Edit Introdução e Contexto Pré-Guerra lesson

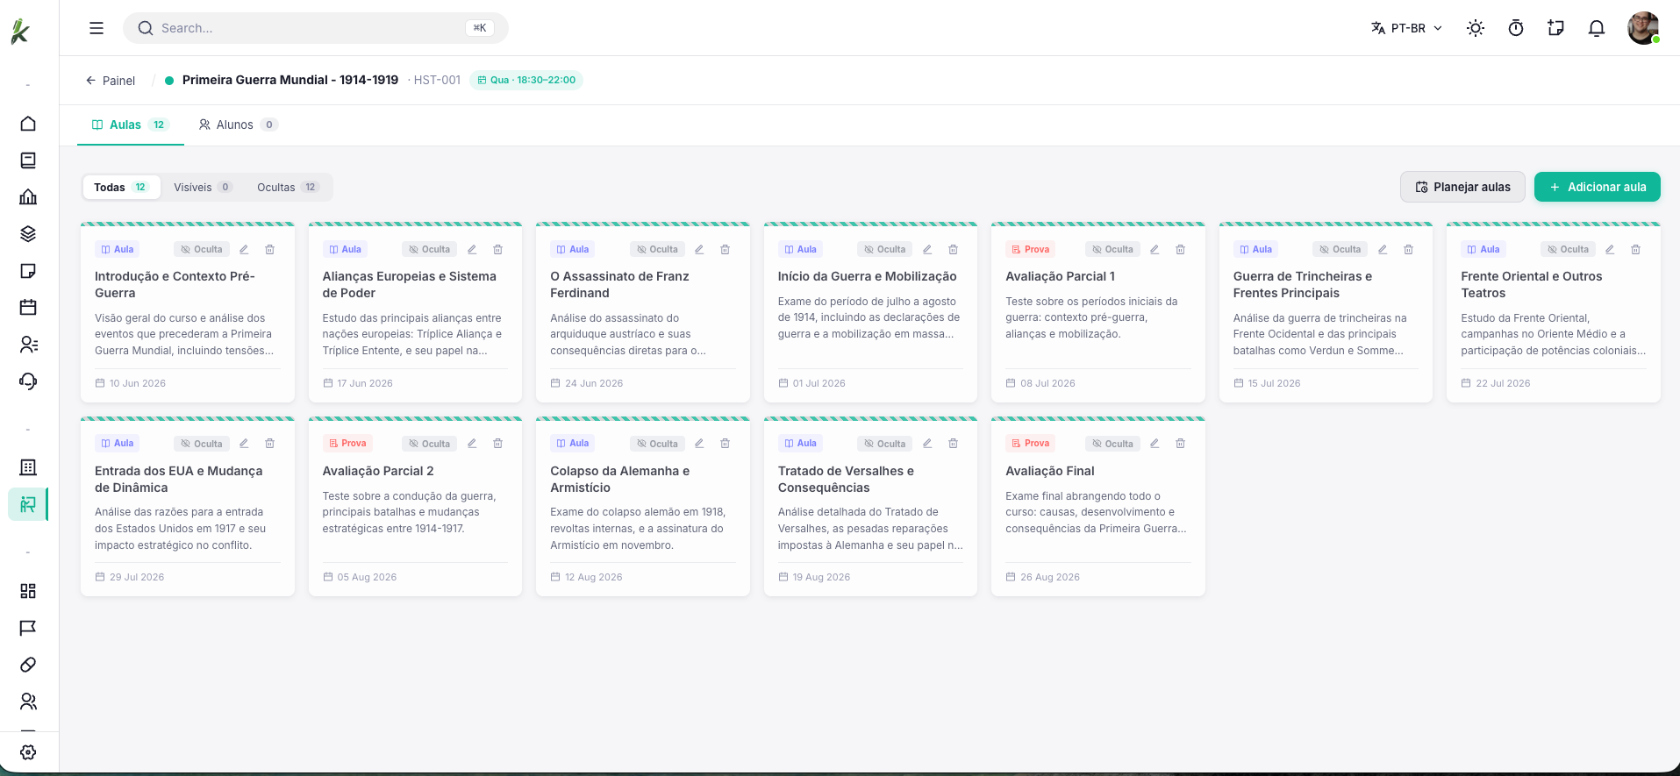(244, 250)
